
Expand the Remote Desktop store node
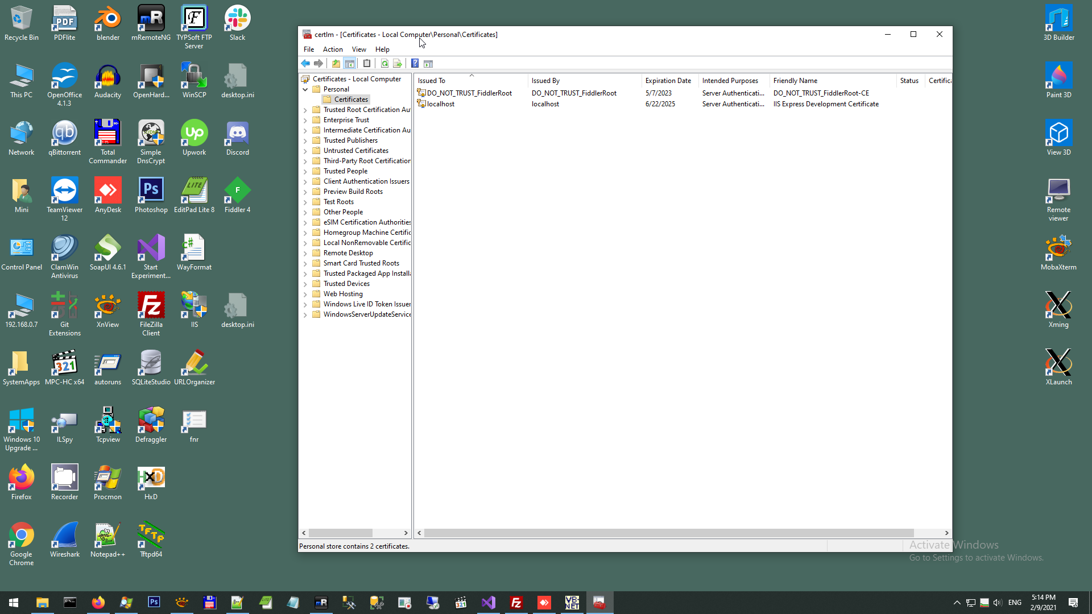[x=305, y=253]
